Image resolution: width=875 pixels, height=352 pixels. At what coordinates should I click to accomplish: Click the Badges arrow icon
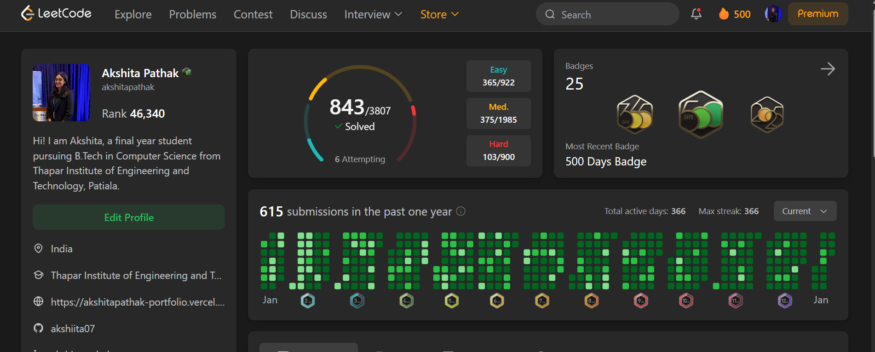coord(827,69)
